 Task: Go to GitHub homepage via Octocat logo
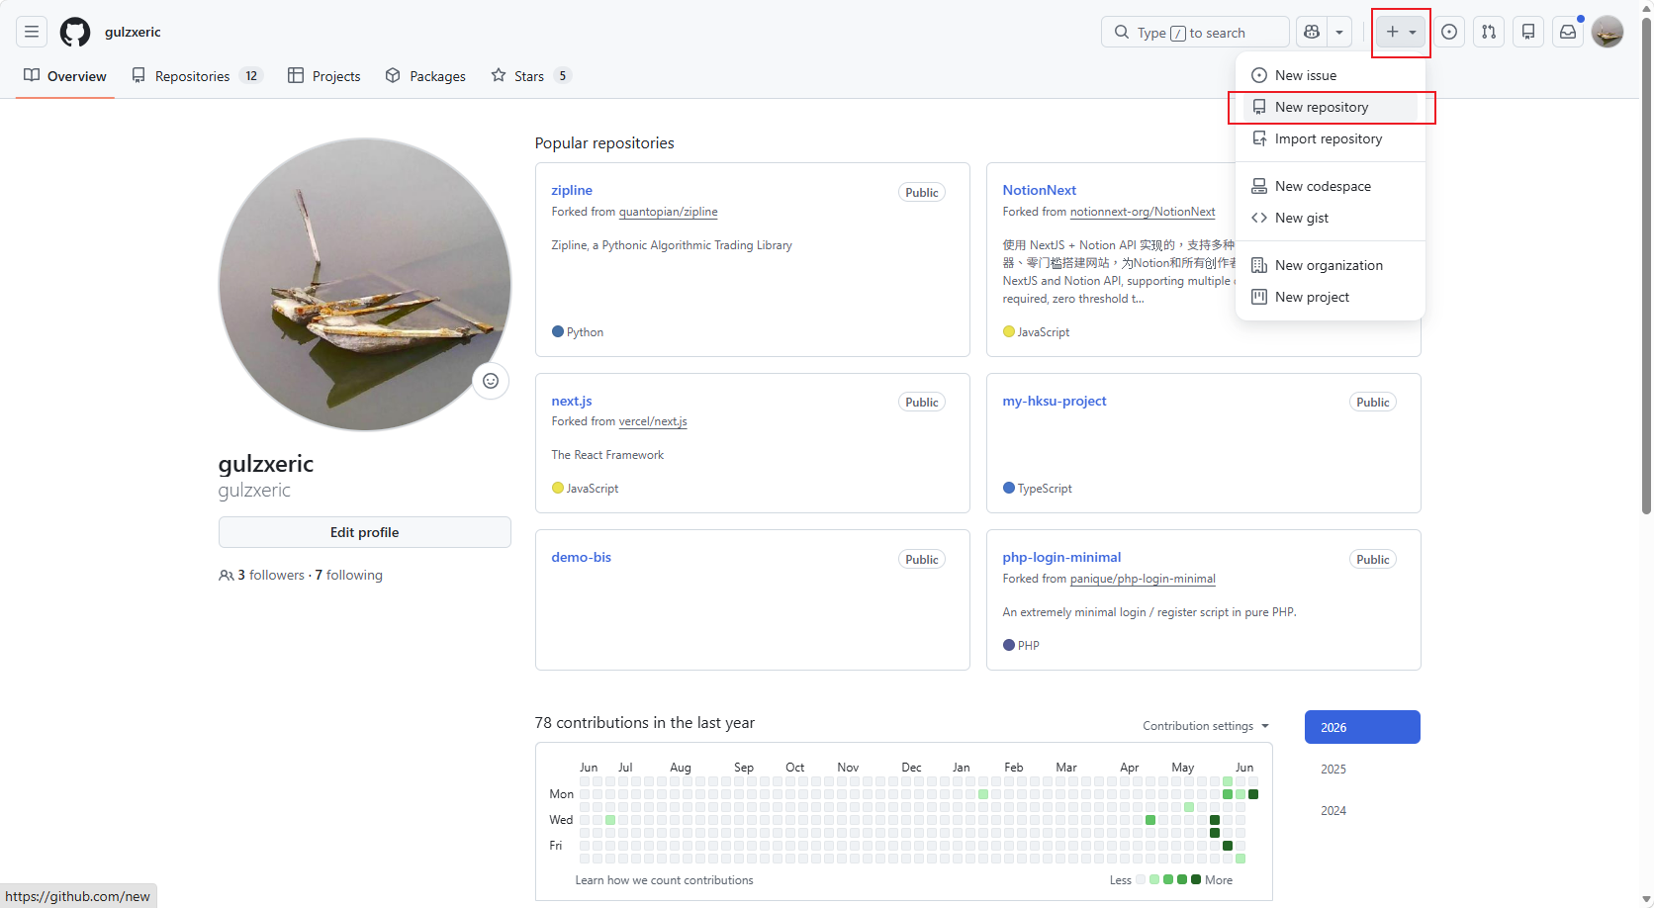(75, 32)
